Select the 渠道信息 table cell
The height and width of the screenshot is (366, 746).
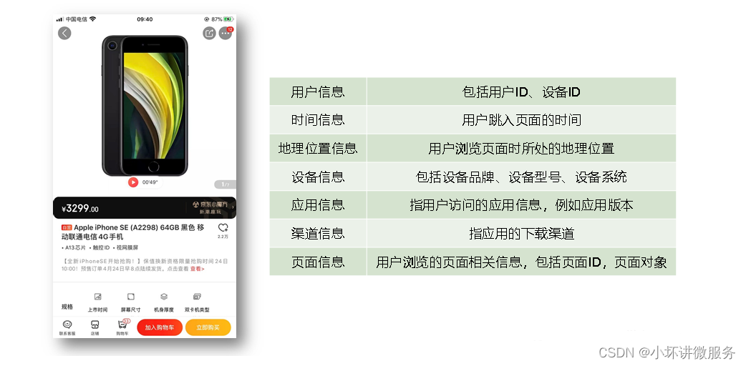tap(318, 233)
